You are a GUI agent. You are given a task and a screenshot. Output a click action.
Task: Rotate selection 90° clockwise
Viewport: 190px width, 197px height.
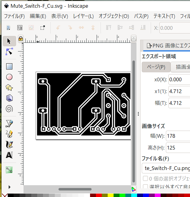click(x=70, y=28)
